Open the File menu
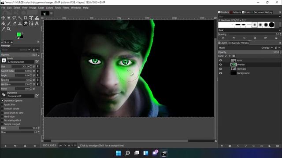The height and width of the screenshot is (158, 282). click(3, 8)
